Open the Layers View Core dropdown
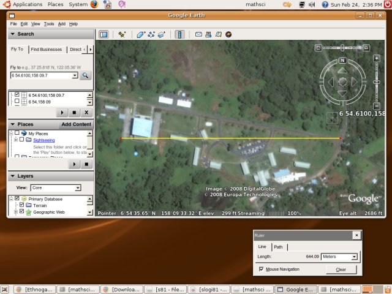 78,188
